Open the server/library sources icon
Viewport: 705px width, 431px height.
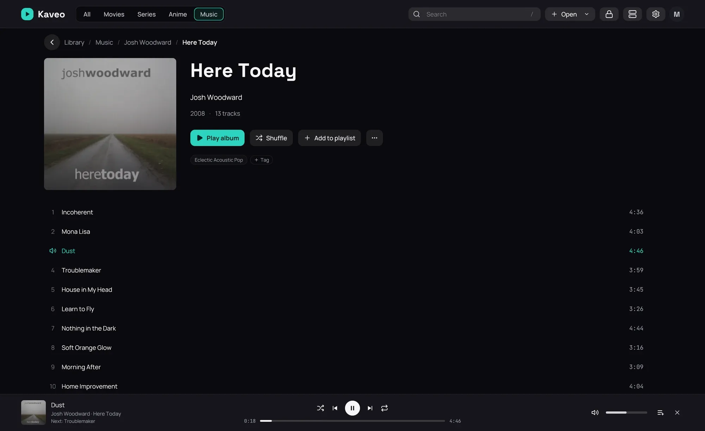632,14
